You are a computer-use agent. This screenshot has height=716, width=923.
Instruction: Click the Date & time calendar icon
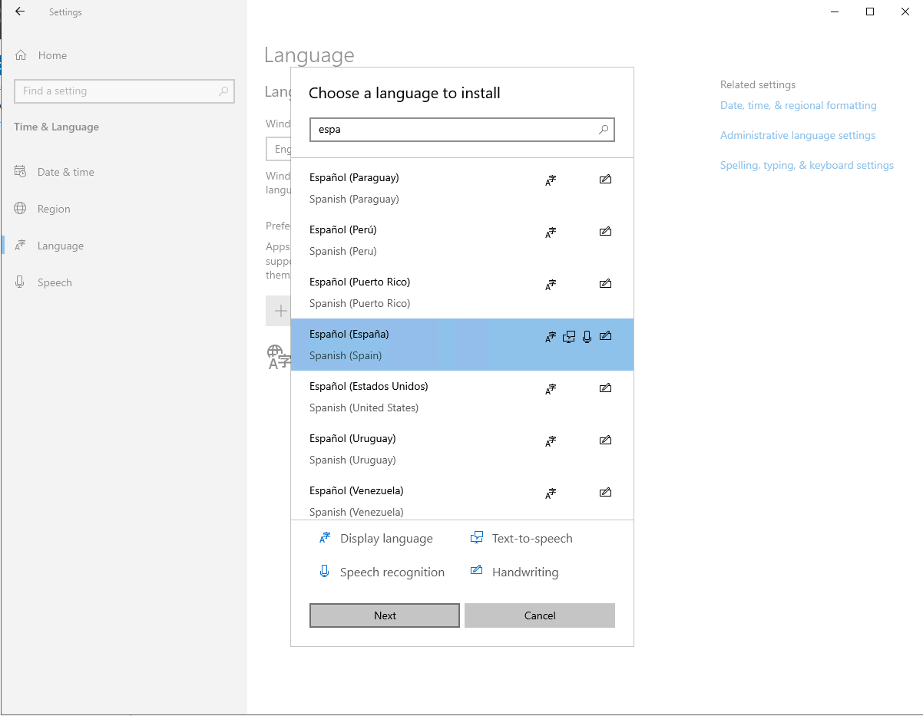(x=21, y=172)
